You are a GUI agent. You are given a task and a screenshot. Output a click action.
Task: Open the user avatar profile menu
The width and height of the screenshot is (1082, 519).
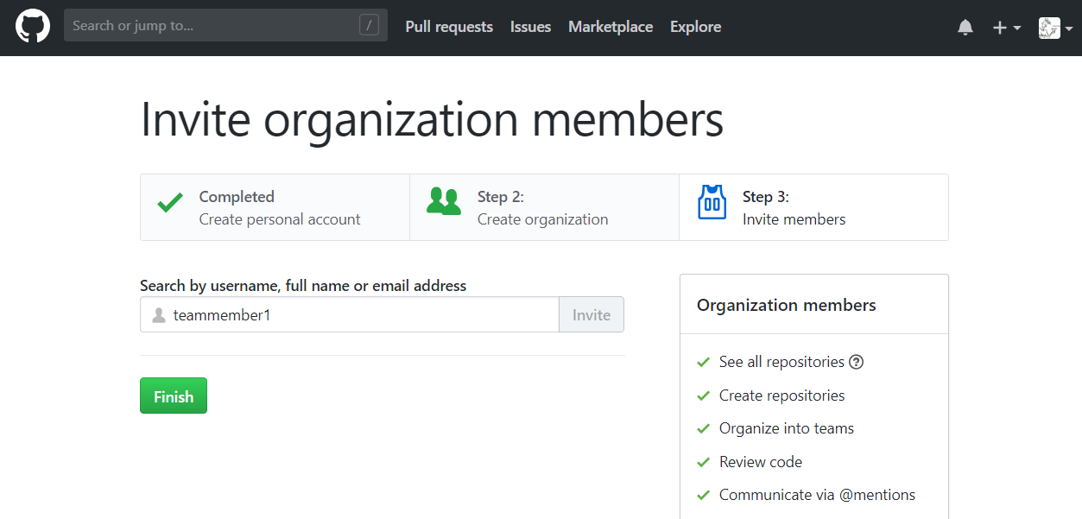(x=1055, y=28)
